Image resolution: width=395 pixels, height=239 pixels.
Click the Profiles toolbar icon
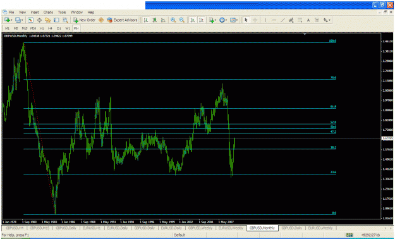pyautogui.click(x=18, y=20)
